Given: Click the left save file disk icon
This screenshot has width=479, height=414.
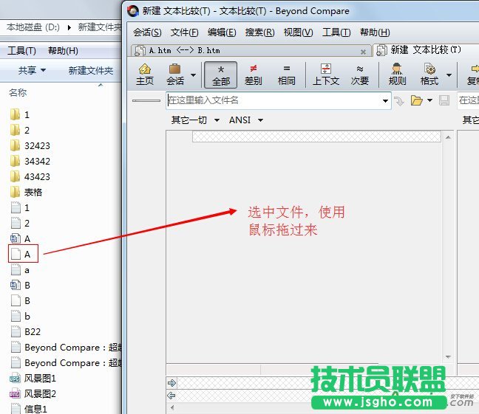Looking at the screenshot, I should (444, 100).
